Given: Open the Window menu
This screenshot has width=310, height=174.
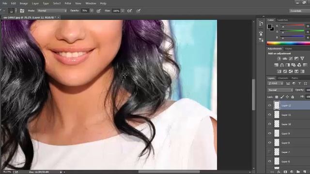Looking at the screenshot, I should coord(91,3).
